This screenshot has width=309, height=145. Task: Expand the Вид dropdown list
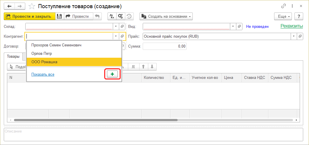coord(233,26)
